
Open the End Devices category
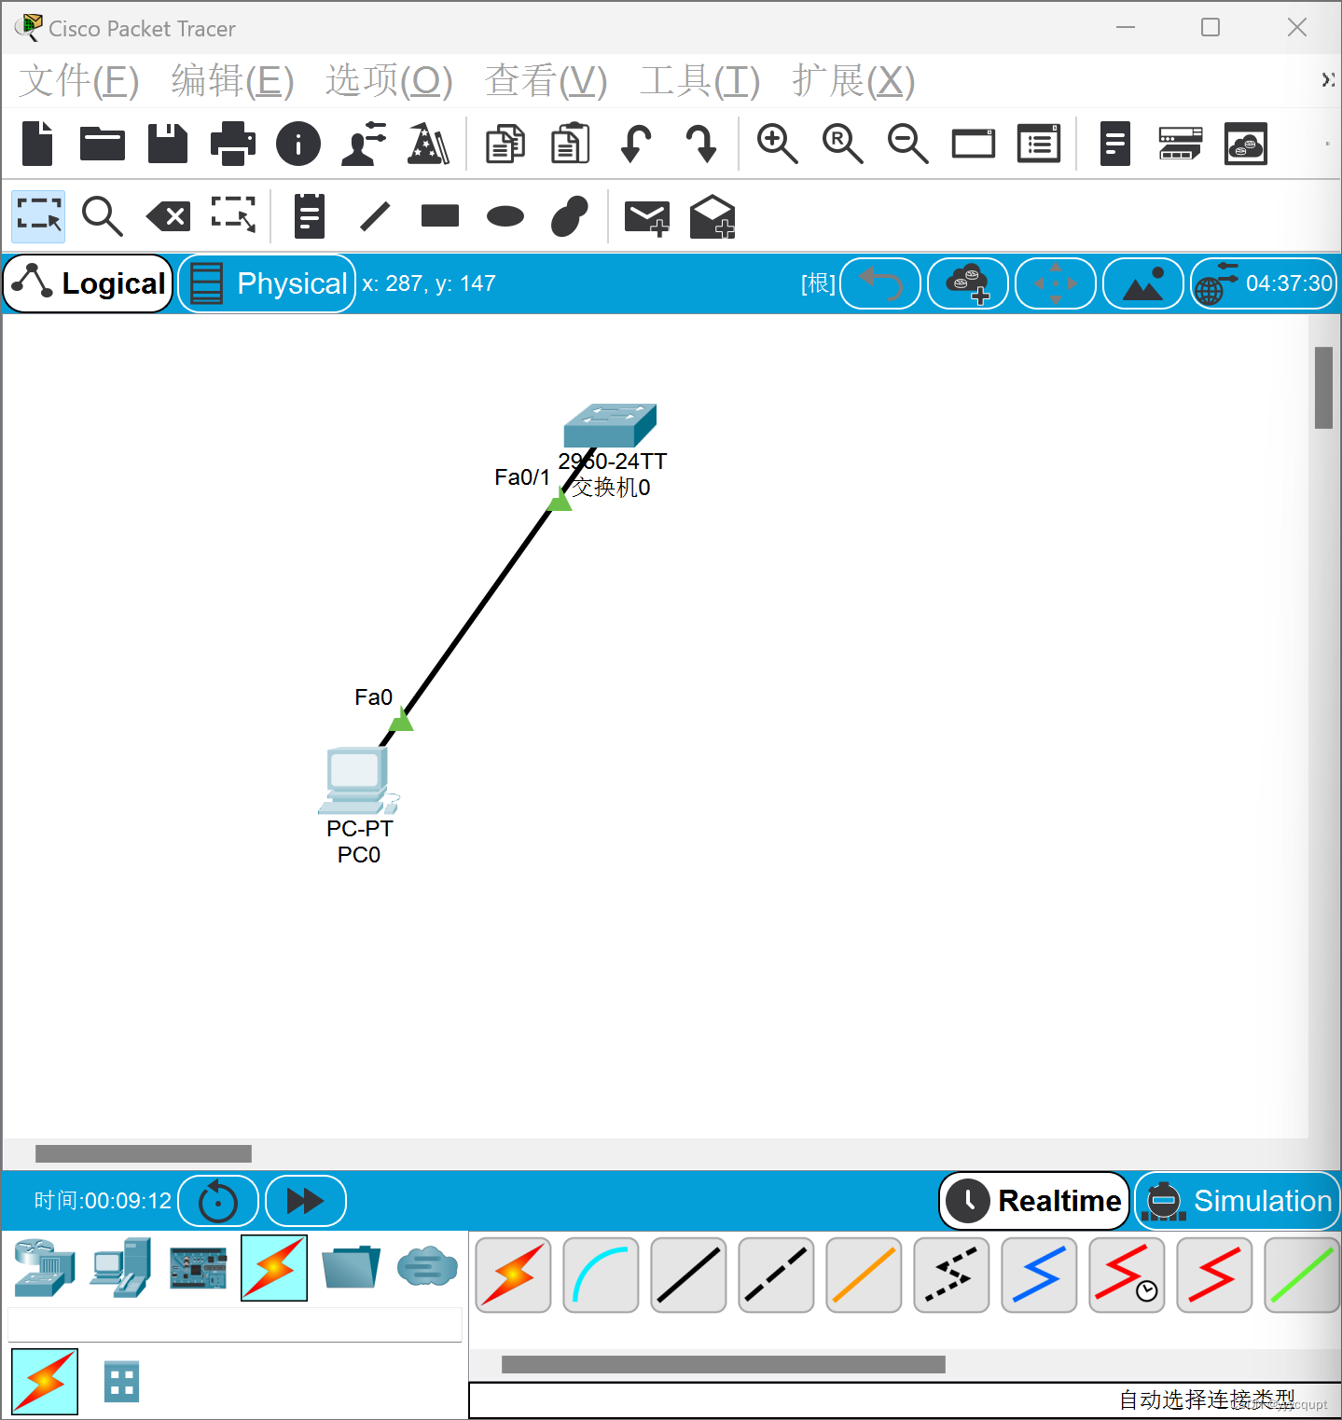point(119,1268)
